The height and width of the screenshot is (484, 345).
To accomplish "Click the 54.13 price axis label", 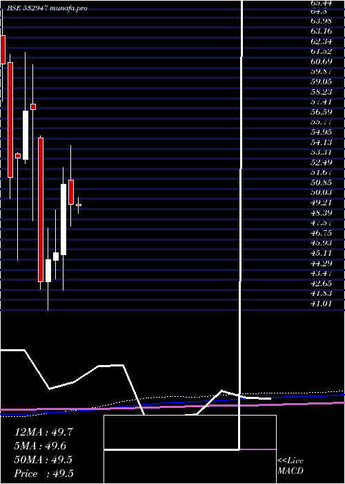I will (322, 142).
